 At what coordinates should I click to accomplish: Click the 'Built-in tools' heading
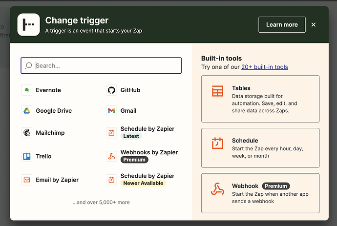click(x=221, y=59)
